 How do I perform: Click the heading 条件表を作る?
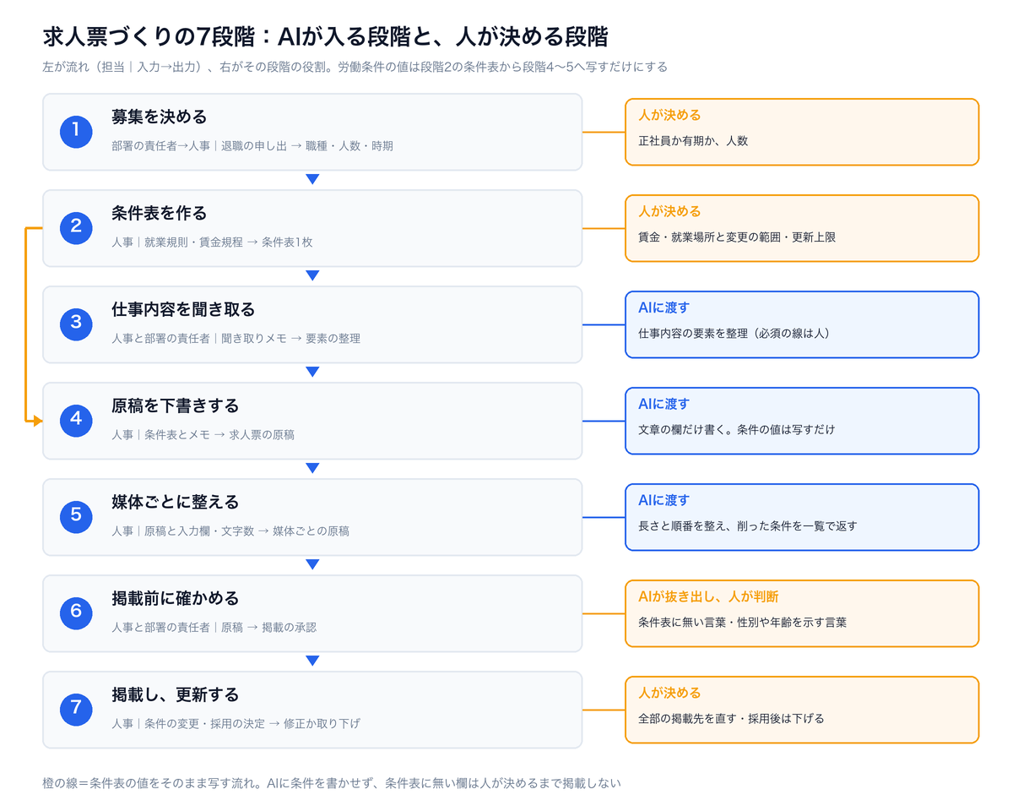160,213
